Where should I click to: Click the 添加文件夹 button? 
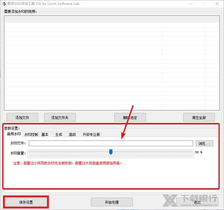60,117
